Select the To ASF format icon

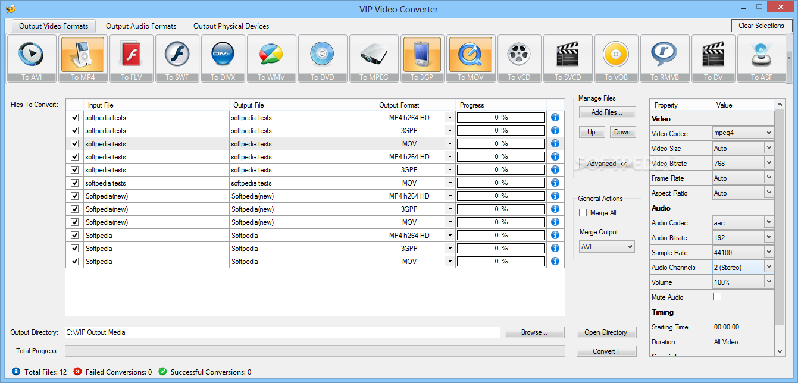click(x=762, y=58)
